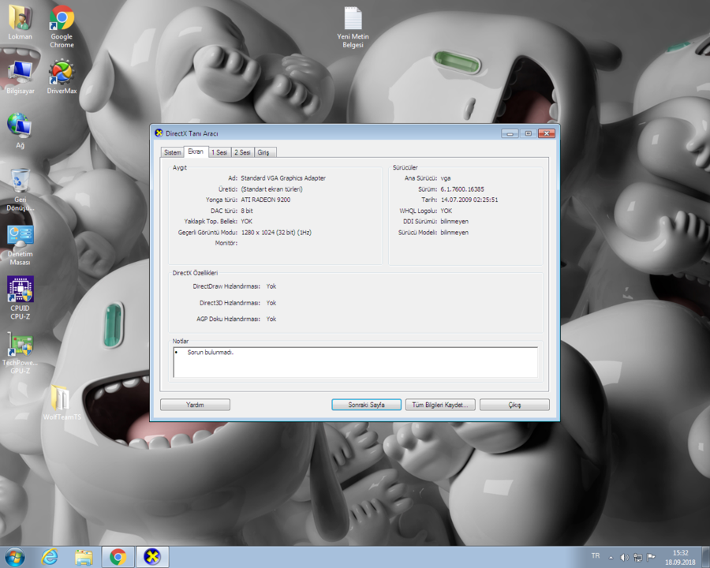The image size is (710, 568).
Task: Click Direct3D Hızlandırması 'Yok' value
Action: click(271, 303)
